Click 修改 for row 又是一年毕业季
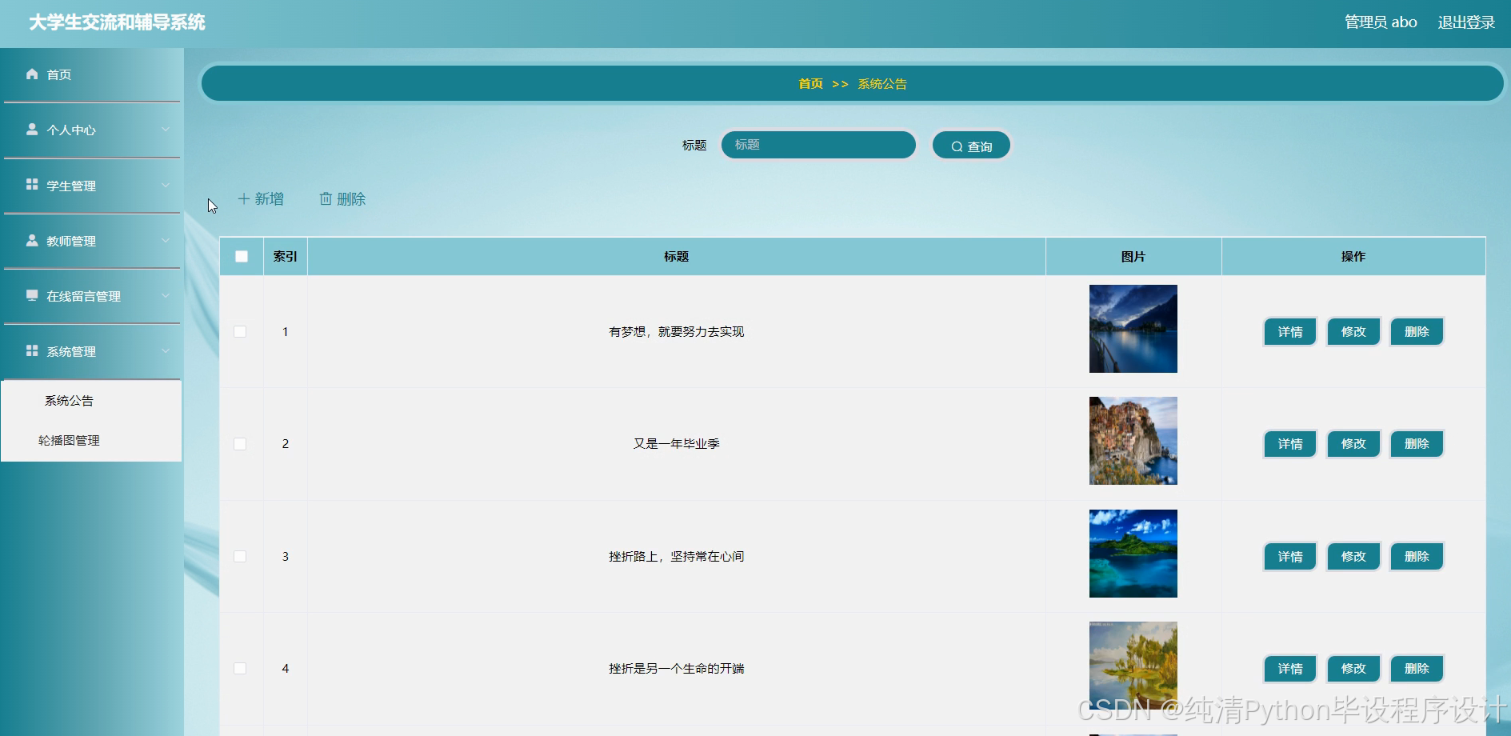The width and height of the screenshot is (1511, 736). tap(1353, 444)
